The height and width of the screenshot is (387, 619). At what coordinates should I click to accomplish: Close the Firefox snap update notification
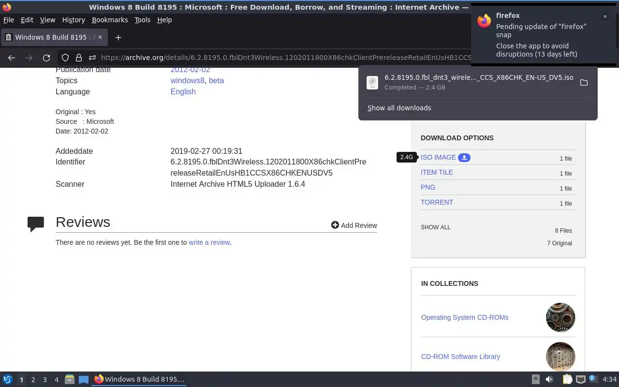point(604,16)
